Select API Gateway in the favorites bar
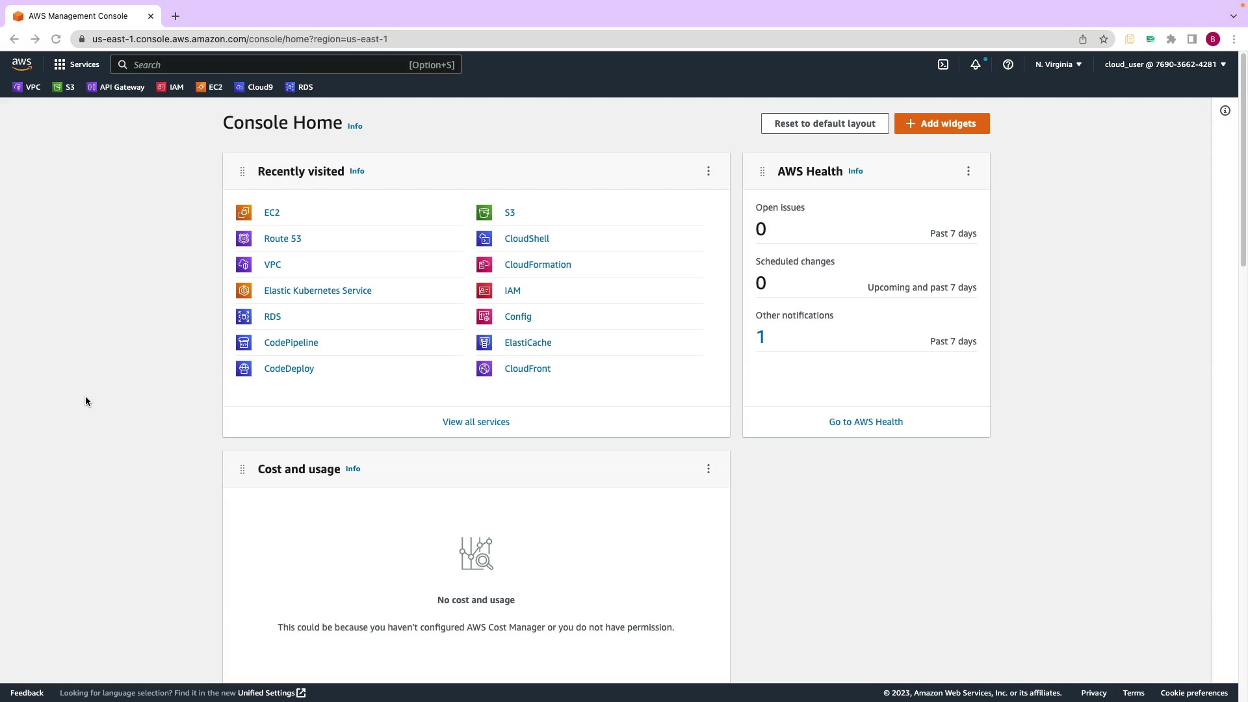Viewport: 1248px width, 702px height. (x=116, y=87)
